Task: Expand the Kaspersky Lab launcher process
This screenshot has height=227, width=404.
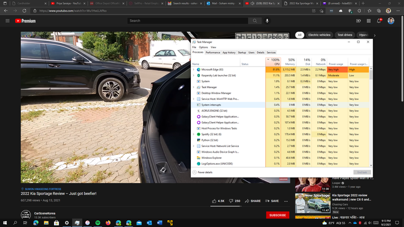Action: (194, 75)
